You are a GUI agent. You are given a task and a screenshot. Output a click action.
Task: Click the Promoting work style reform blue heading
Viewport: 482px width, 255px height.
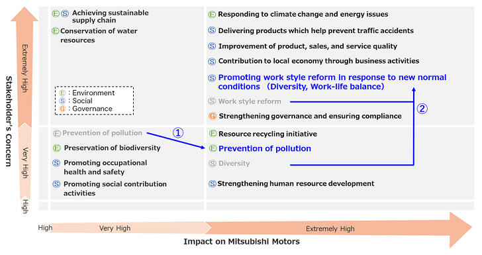(332, 82)
